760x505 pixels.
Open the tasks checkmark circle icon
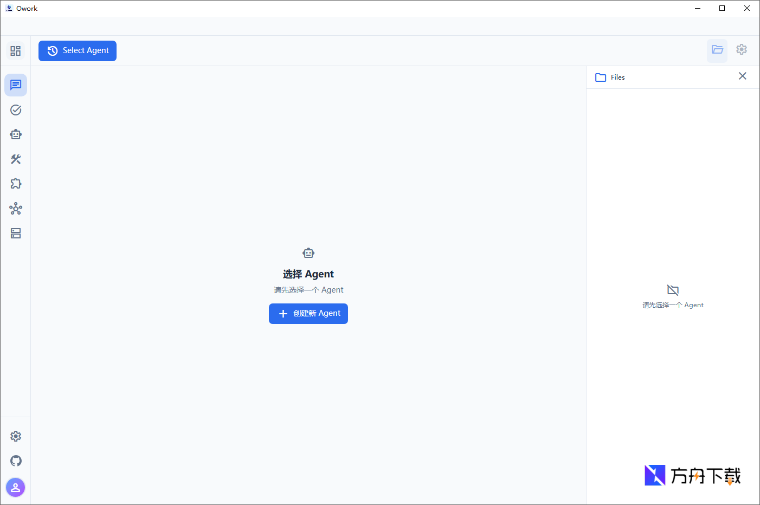click(16, 110)
